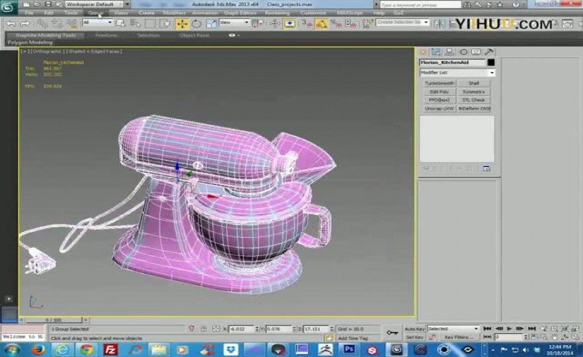Click the Select and Manipulate icon

[x=275, y=24]
